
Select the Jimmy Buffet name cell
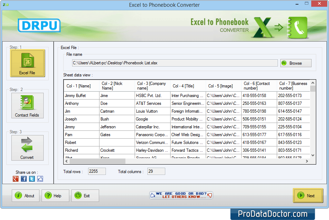coord(81,96)
